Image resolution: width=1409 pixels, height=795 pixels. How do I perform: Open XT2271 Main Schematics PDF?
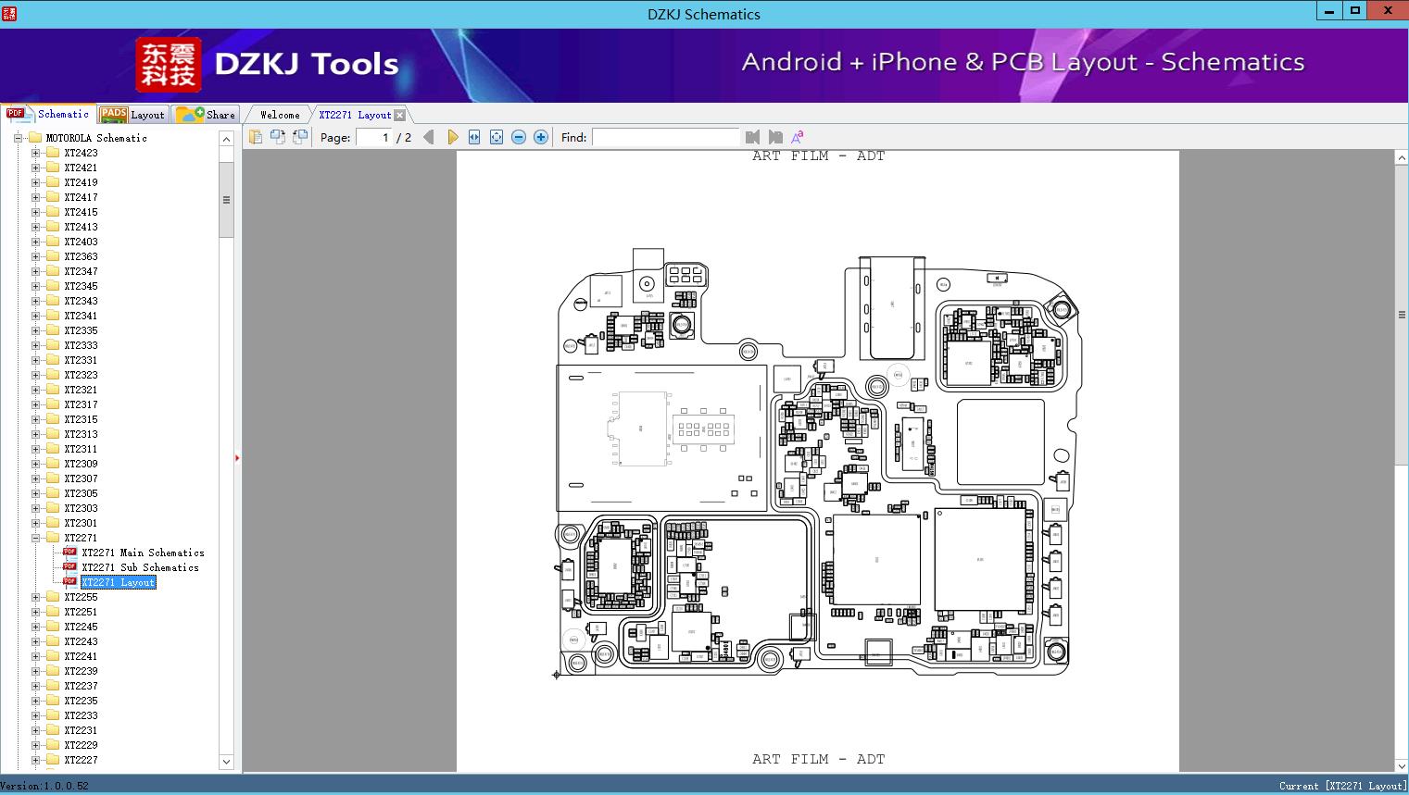pyautogui.click(x=143, y=553)
